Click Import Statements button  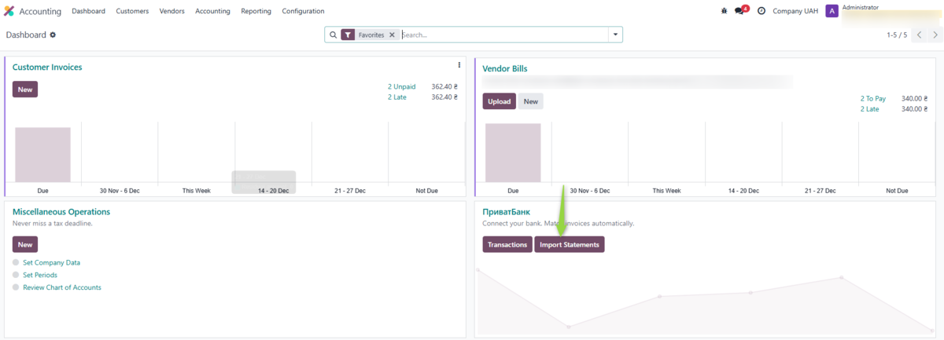570,245
